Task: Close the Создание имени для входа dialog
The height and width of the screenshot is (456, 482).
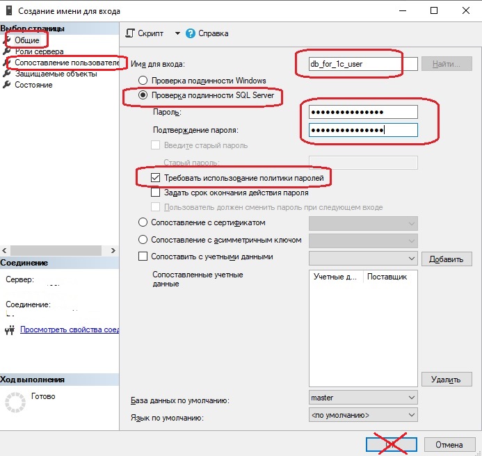Action: (x=466, y=10)
